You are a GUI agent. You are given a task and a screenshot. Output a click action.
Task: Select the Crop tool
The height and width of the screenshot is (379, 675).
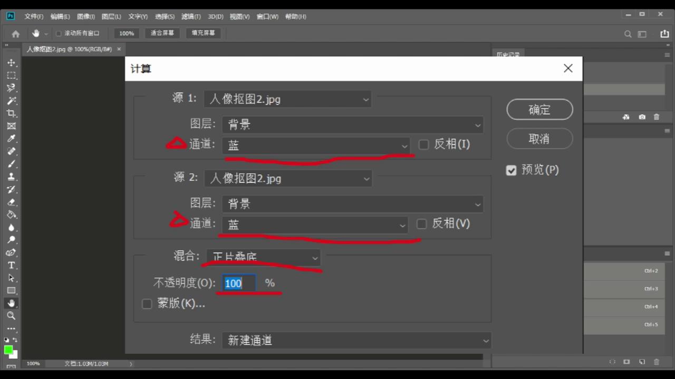(x=12, y=113)
